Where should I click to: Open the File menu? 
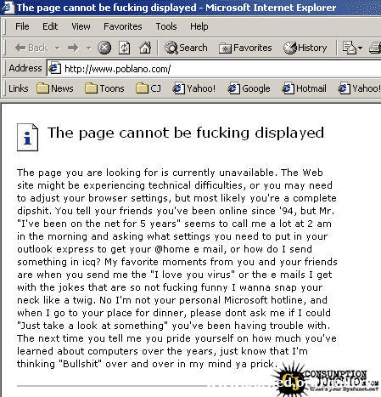point(22,26)
